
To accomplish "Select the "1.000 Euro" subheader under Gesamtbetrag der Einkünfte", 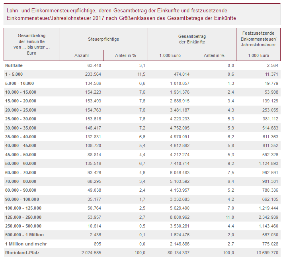I will (170, 56).
